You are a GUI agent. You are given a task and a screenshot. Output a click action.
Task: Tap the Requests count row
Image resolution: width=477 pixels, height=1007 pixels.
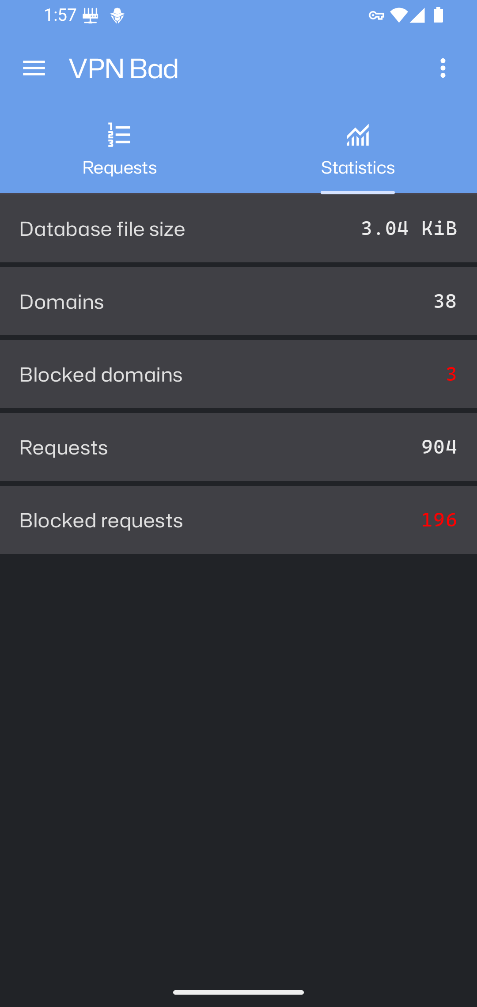click(238, 447)
